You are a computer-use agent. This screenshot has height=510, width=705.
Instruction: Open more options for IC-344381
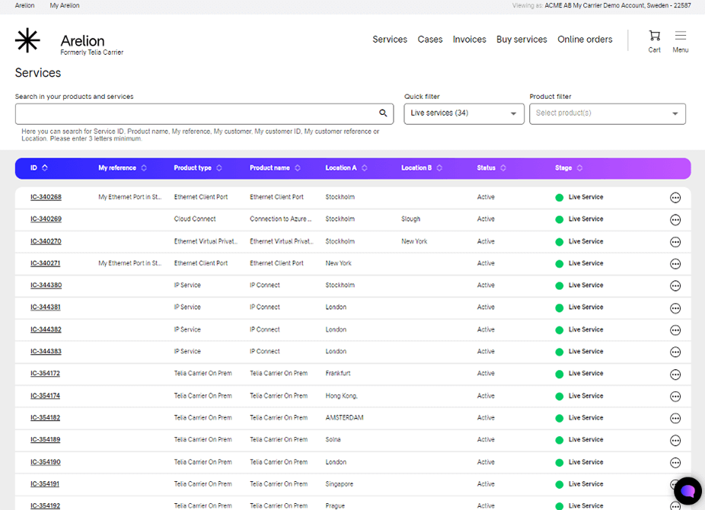(x=675, y=308)
